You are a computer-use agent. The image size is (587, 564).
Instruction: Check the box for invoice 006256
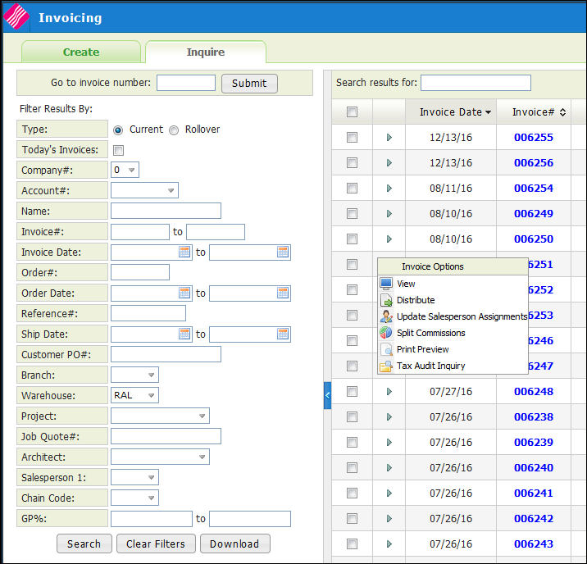coord(352,163)
